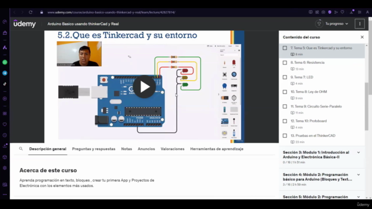Click the instructor webcam thumbnail in video
Image resolution: width=372 pixels, height=209 pixels.
point(79,54)
